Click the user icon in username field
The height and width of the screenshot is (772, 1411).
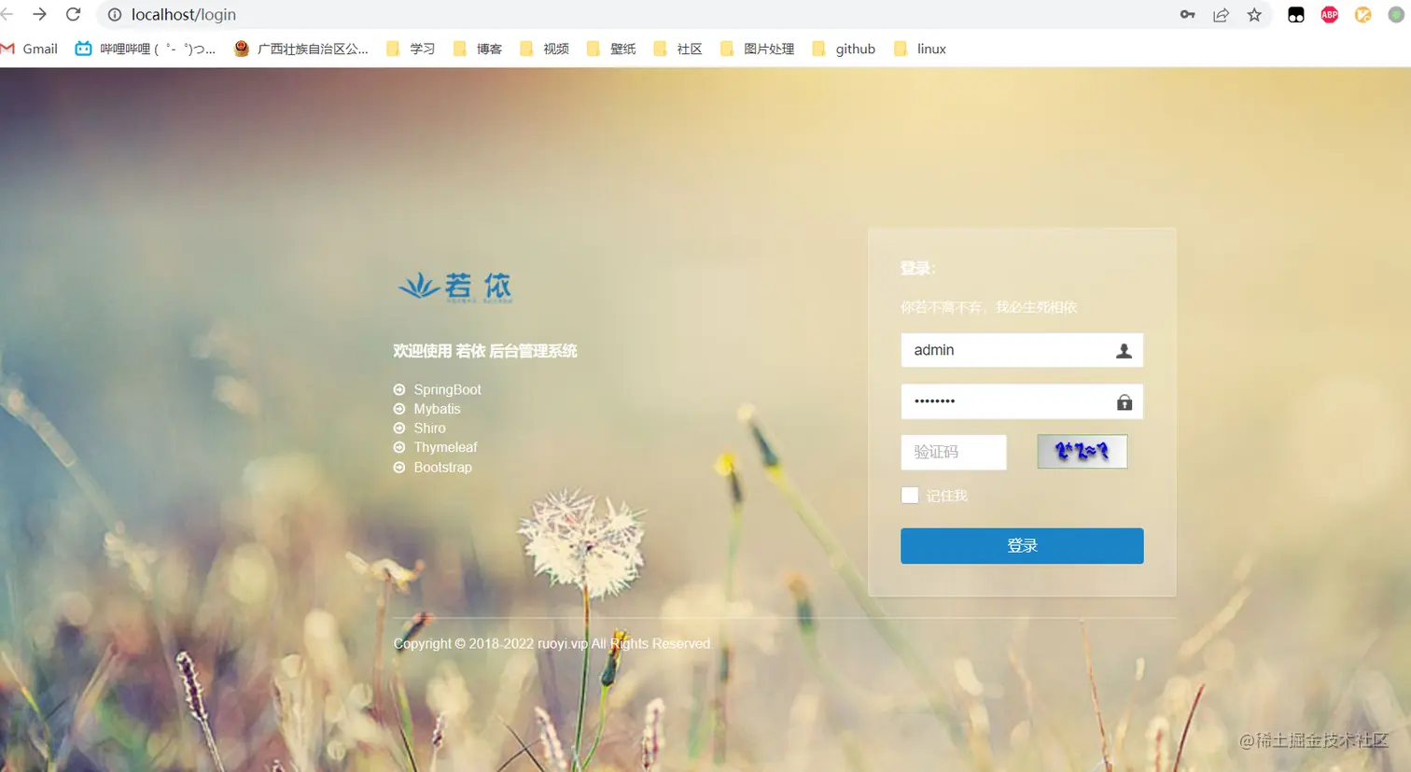click(1124, 351)
